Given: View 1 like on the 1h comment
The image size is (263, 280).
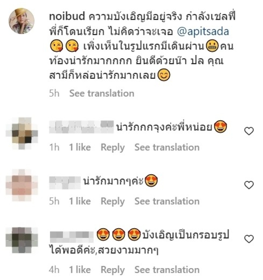Looking at the screenshot, I should (80, 147).
